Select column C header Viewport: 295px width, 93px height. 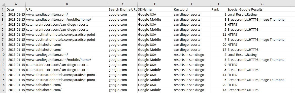click(x=123, y=4)
